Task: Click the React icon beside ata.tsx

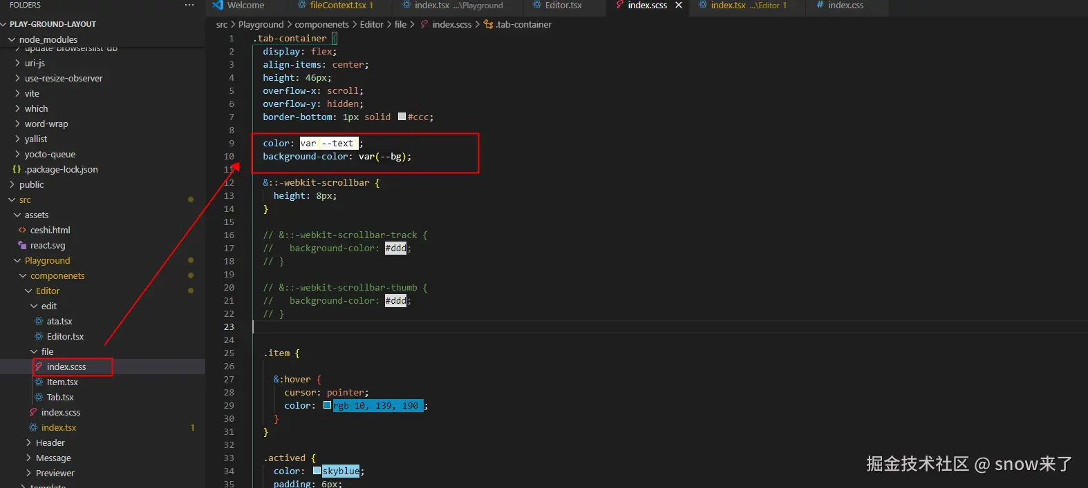Action: (x=39, y=321)
